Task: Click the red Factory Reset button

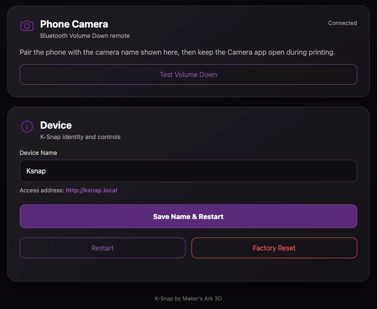Action: [274, 248]
